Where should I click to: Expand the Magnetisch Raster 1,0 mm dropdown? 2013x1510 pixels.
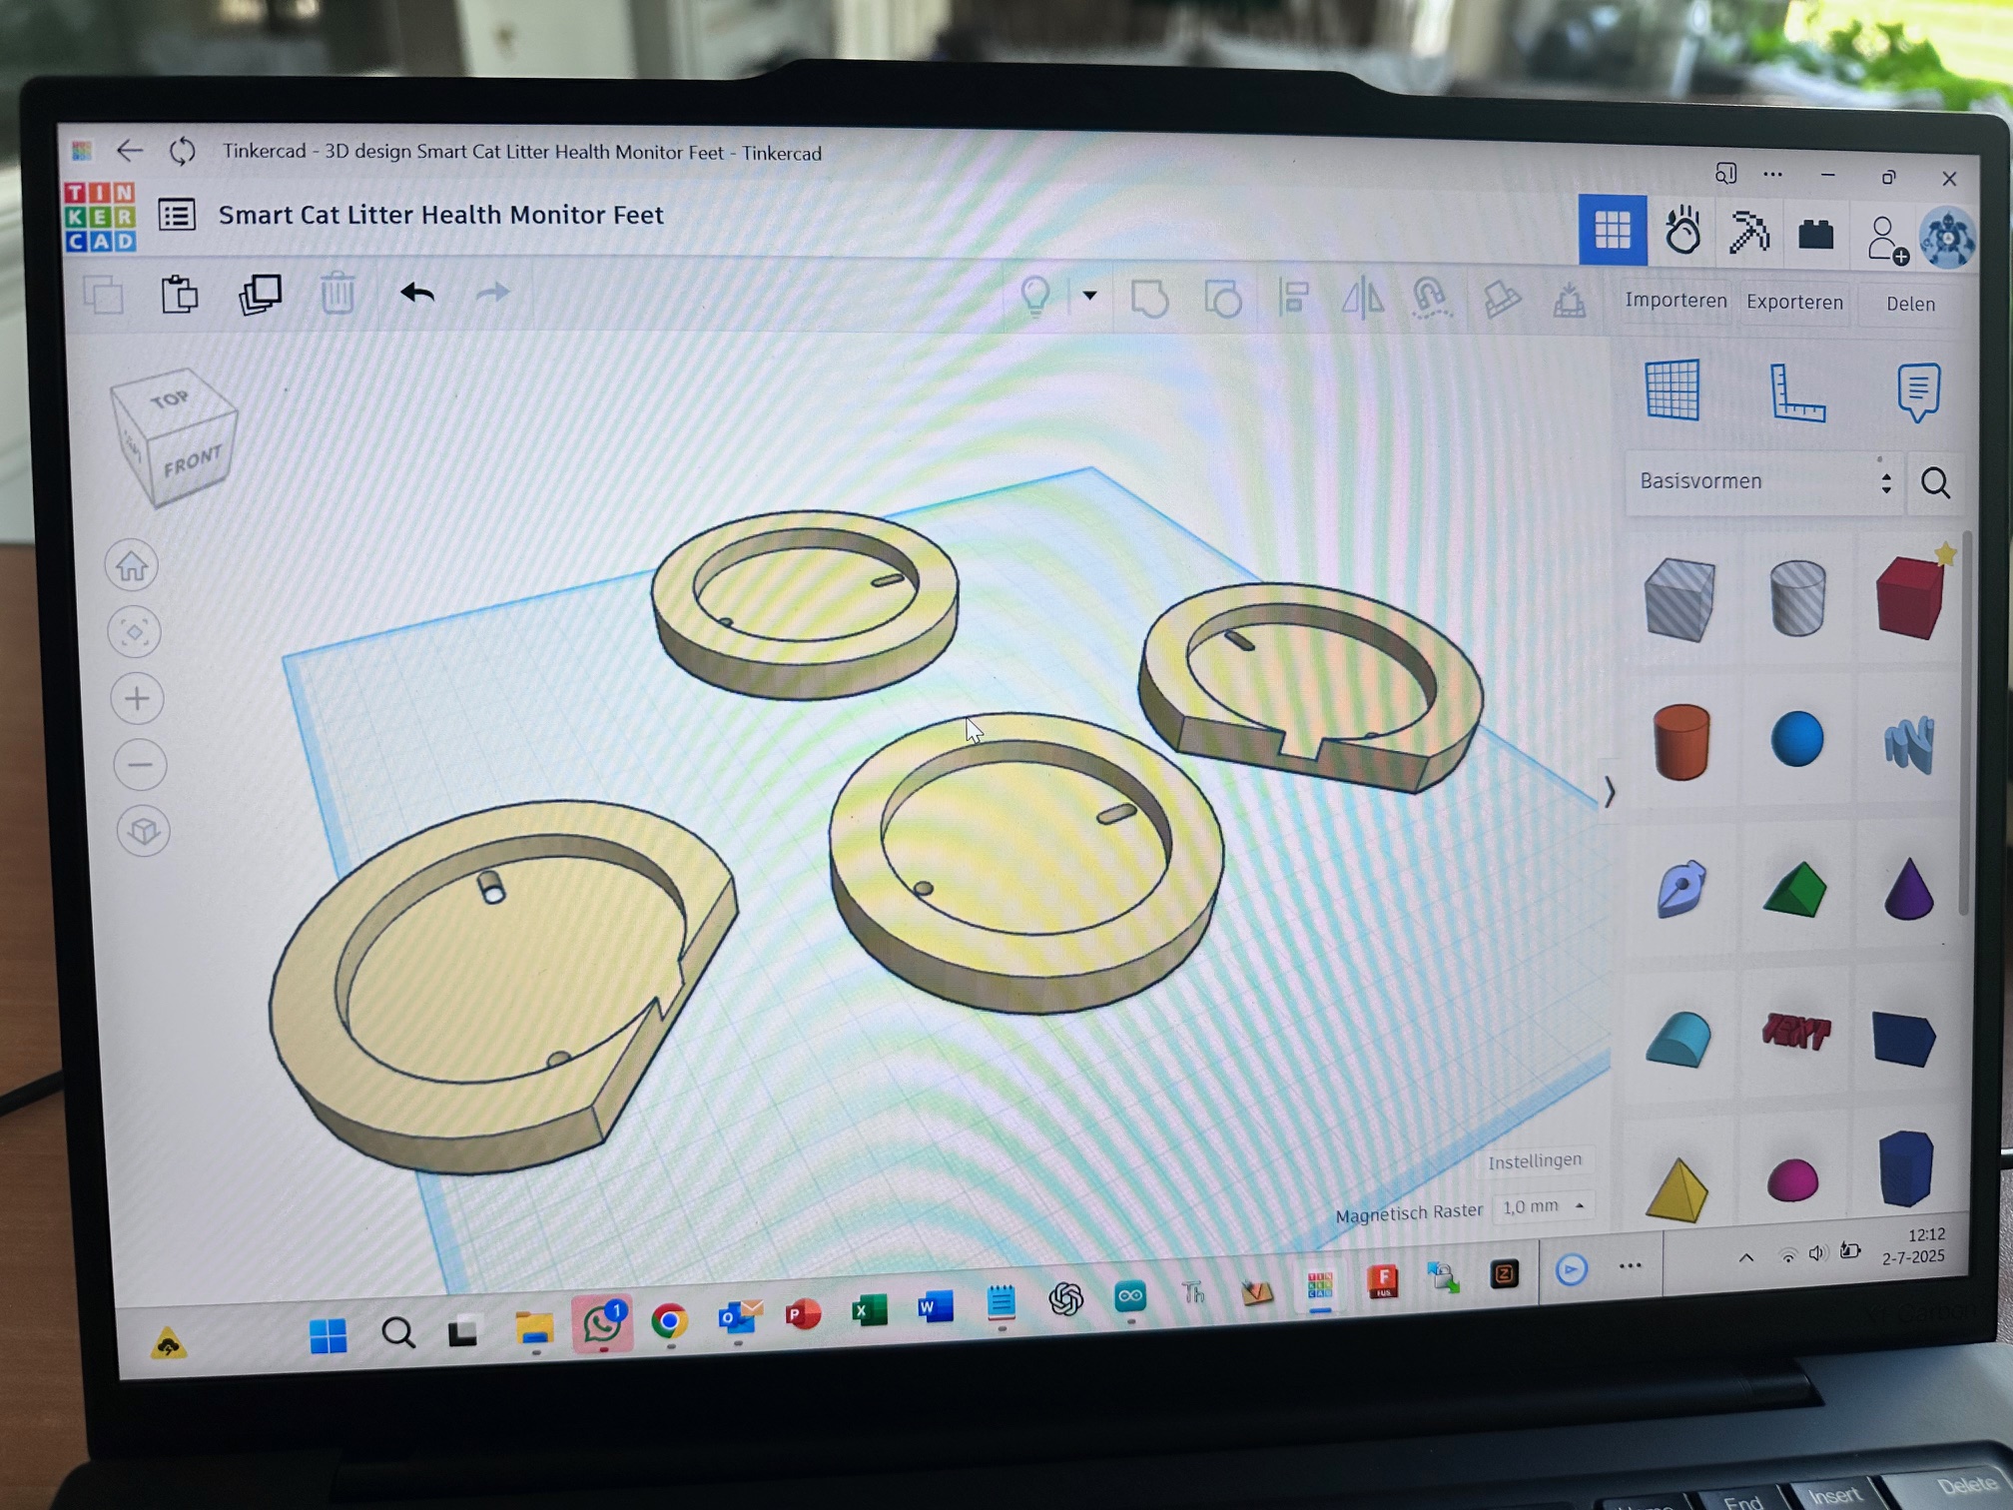[1543, 1206]
